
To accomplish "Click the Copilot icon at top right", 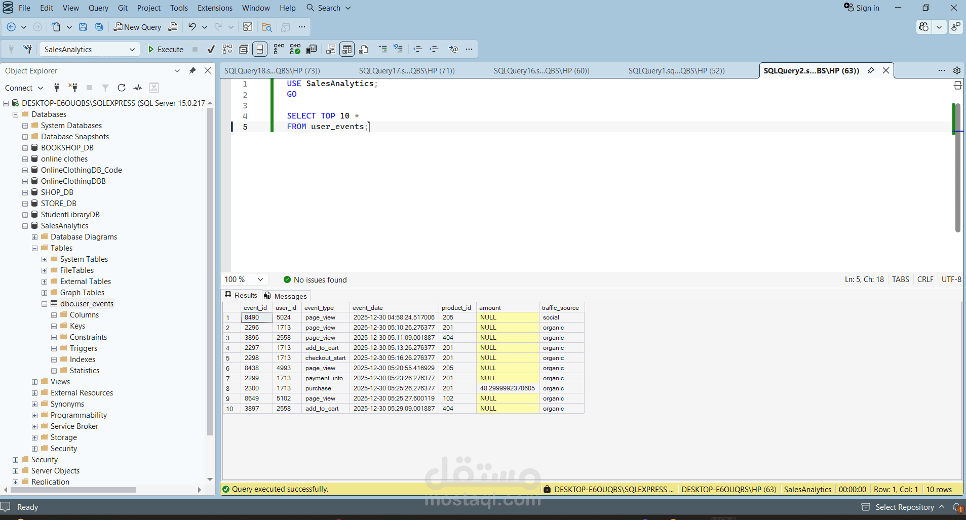I will point(924,27).
